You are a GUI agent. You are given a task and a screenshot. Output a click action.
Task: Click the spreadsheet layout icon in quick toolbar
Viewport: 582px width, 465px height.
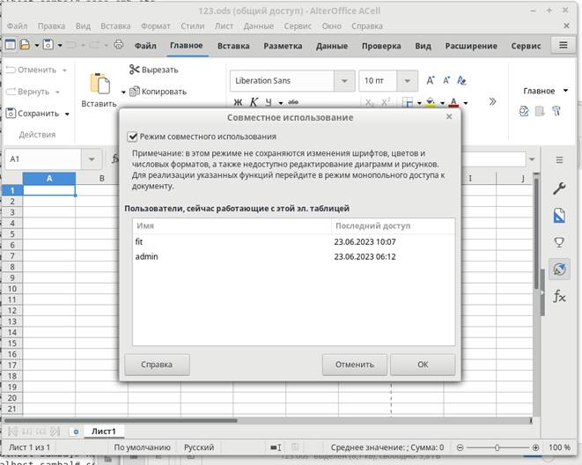(x=10, y=45)
